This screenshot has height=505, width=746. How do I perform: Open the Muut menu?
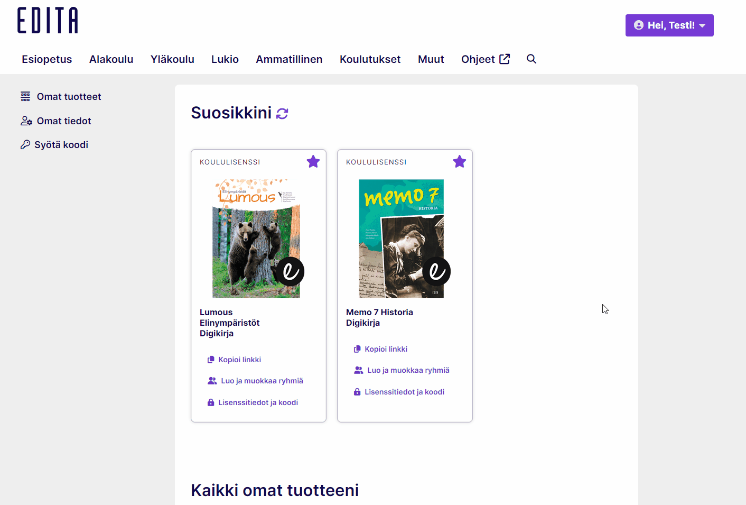point(431,59)
